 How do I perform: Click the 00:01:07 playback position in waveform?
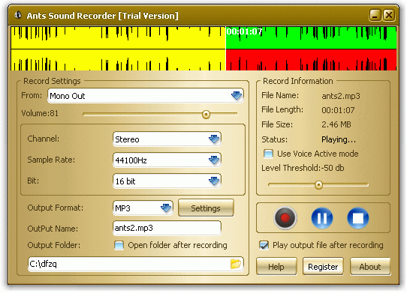click(244, 31)
